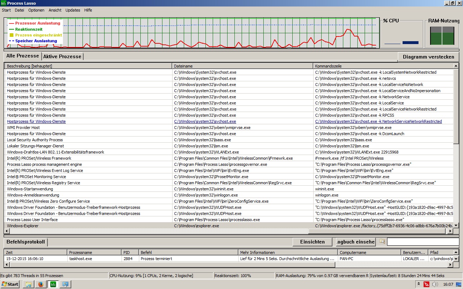The height and width of the screenshot is (289, 463).
Task: Sort by Dateiname column header
Action: (x=242, y=66)
